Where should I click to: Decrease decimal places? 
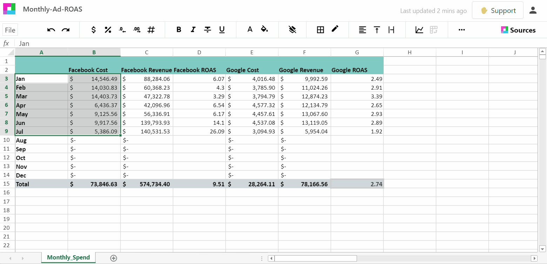[x=122, y=30]
